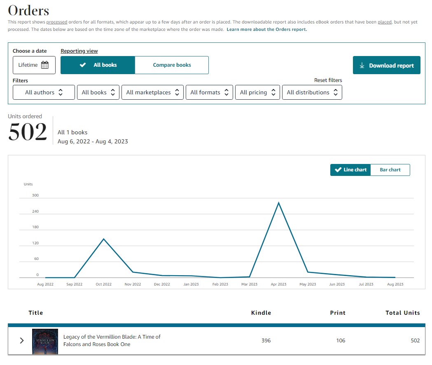Click the checkmark icon on All books button
The height and width of the screenshot is (365, 432).
pyautogui.click(x=83, y=65)
